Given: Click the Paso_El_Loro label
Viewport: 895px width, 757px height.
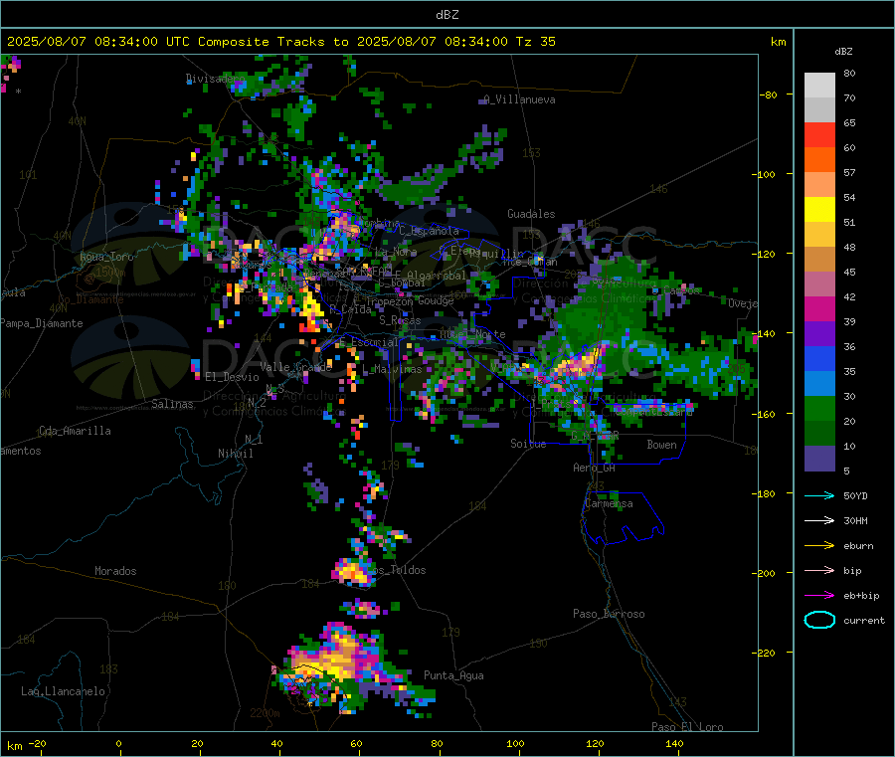Looking at the screenshot, I should [687, 727].
